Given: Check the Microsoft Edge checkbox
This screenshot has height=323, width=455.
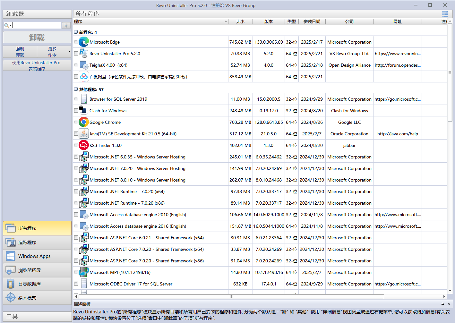Looking at the screenshot, I should tap(76, 42).
